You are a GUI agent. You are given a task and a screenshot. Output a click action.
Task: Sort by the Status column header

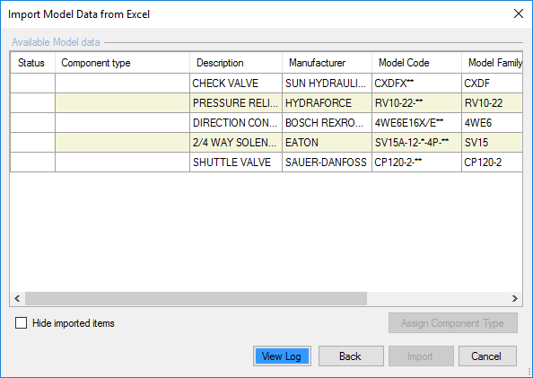(x=32, y=63)
